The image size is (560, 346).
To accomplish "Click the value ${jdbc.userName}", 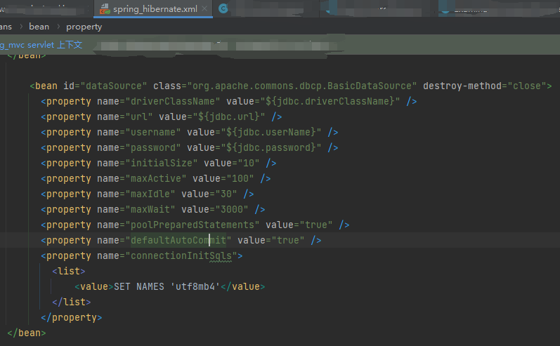I will pos(271,133).
